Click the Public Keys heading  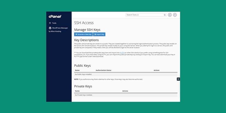(82, 66)
